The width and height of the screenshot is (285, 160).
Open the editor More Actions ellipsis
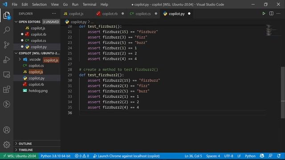point(278,14)
